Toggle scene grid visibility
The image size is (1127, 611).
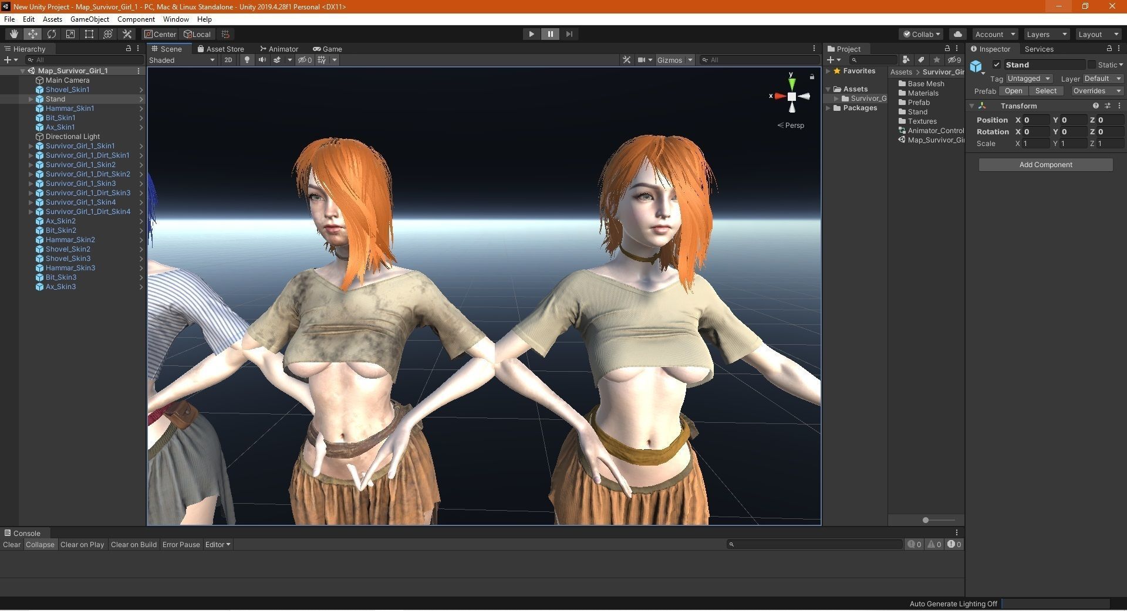[322, 60]
